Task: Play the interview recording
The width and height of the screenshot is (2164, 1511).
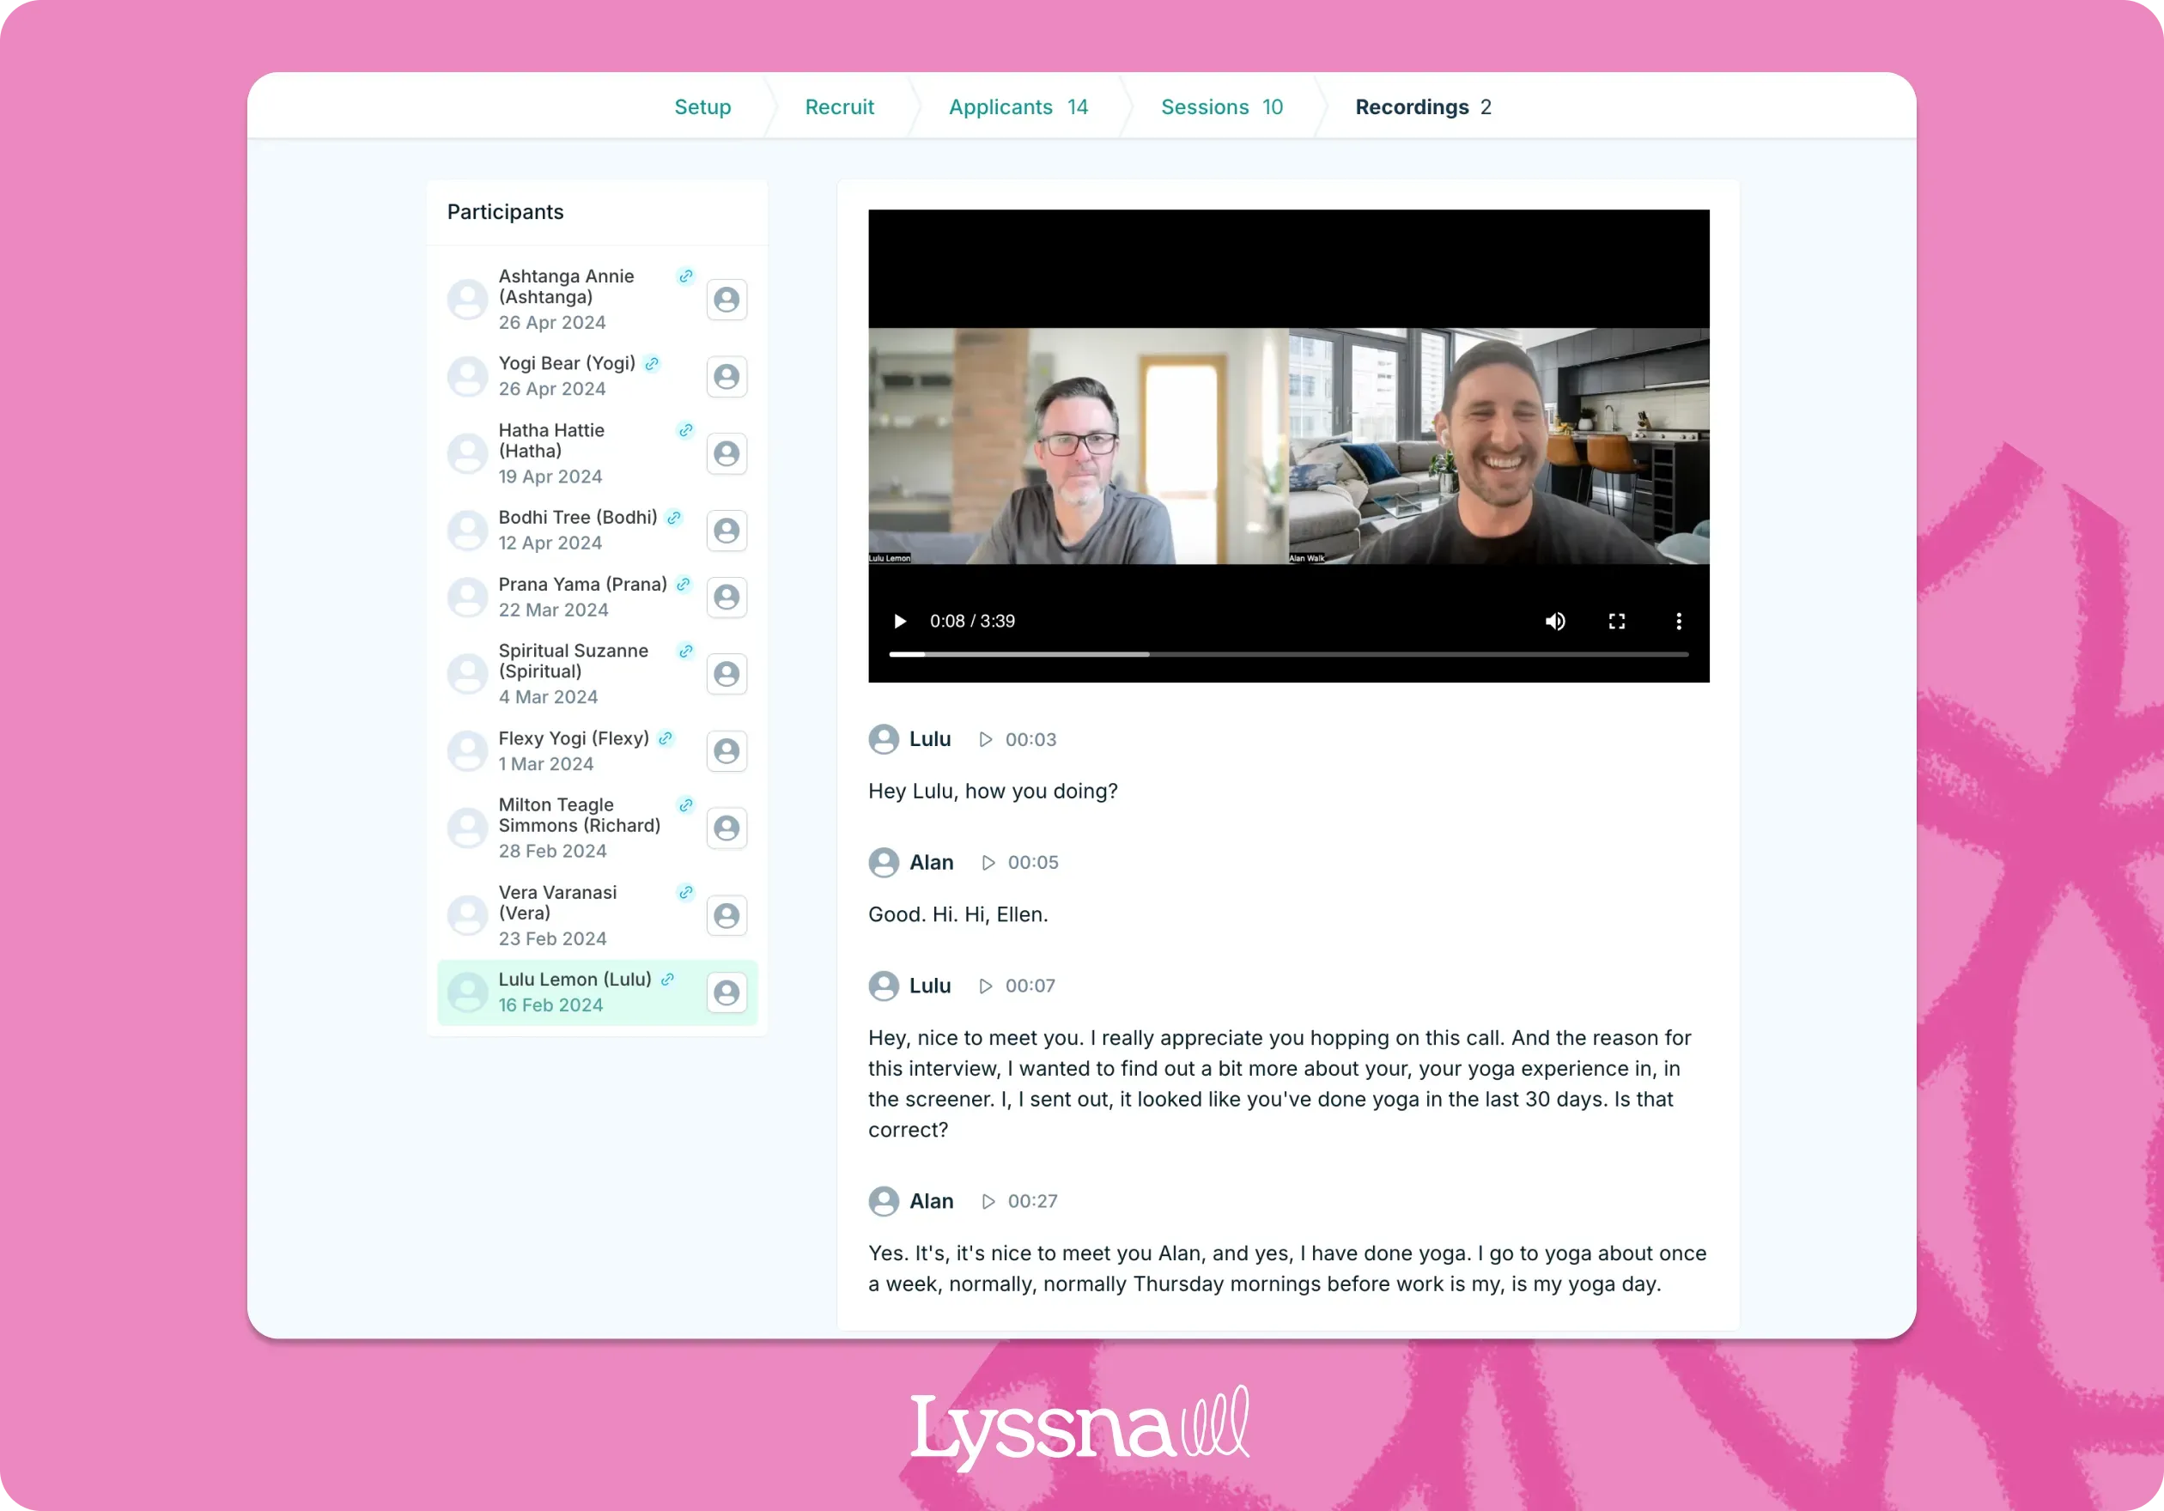Action: click(899, 621)
